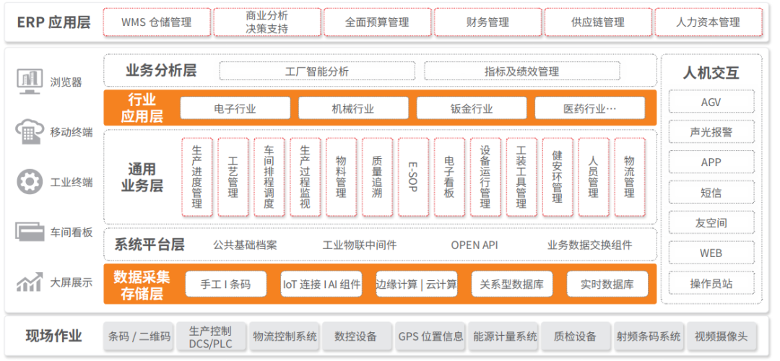Viewport: 780px width, 361px height.
Task: Click the AGV interaction box
Action: [711, 102]
